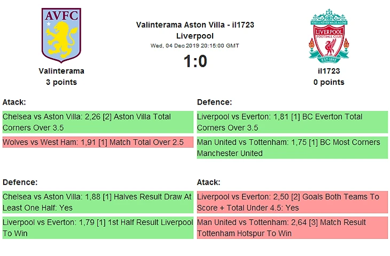390x256 pixels.
Task: Click the Liverpool club crest
Action: click(329, 35)
